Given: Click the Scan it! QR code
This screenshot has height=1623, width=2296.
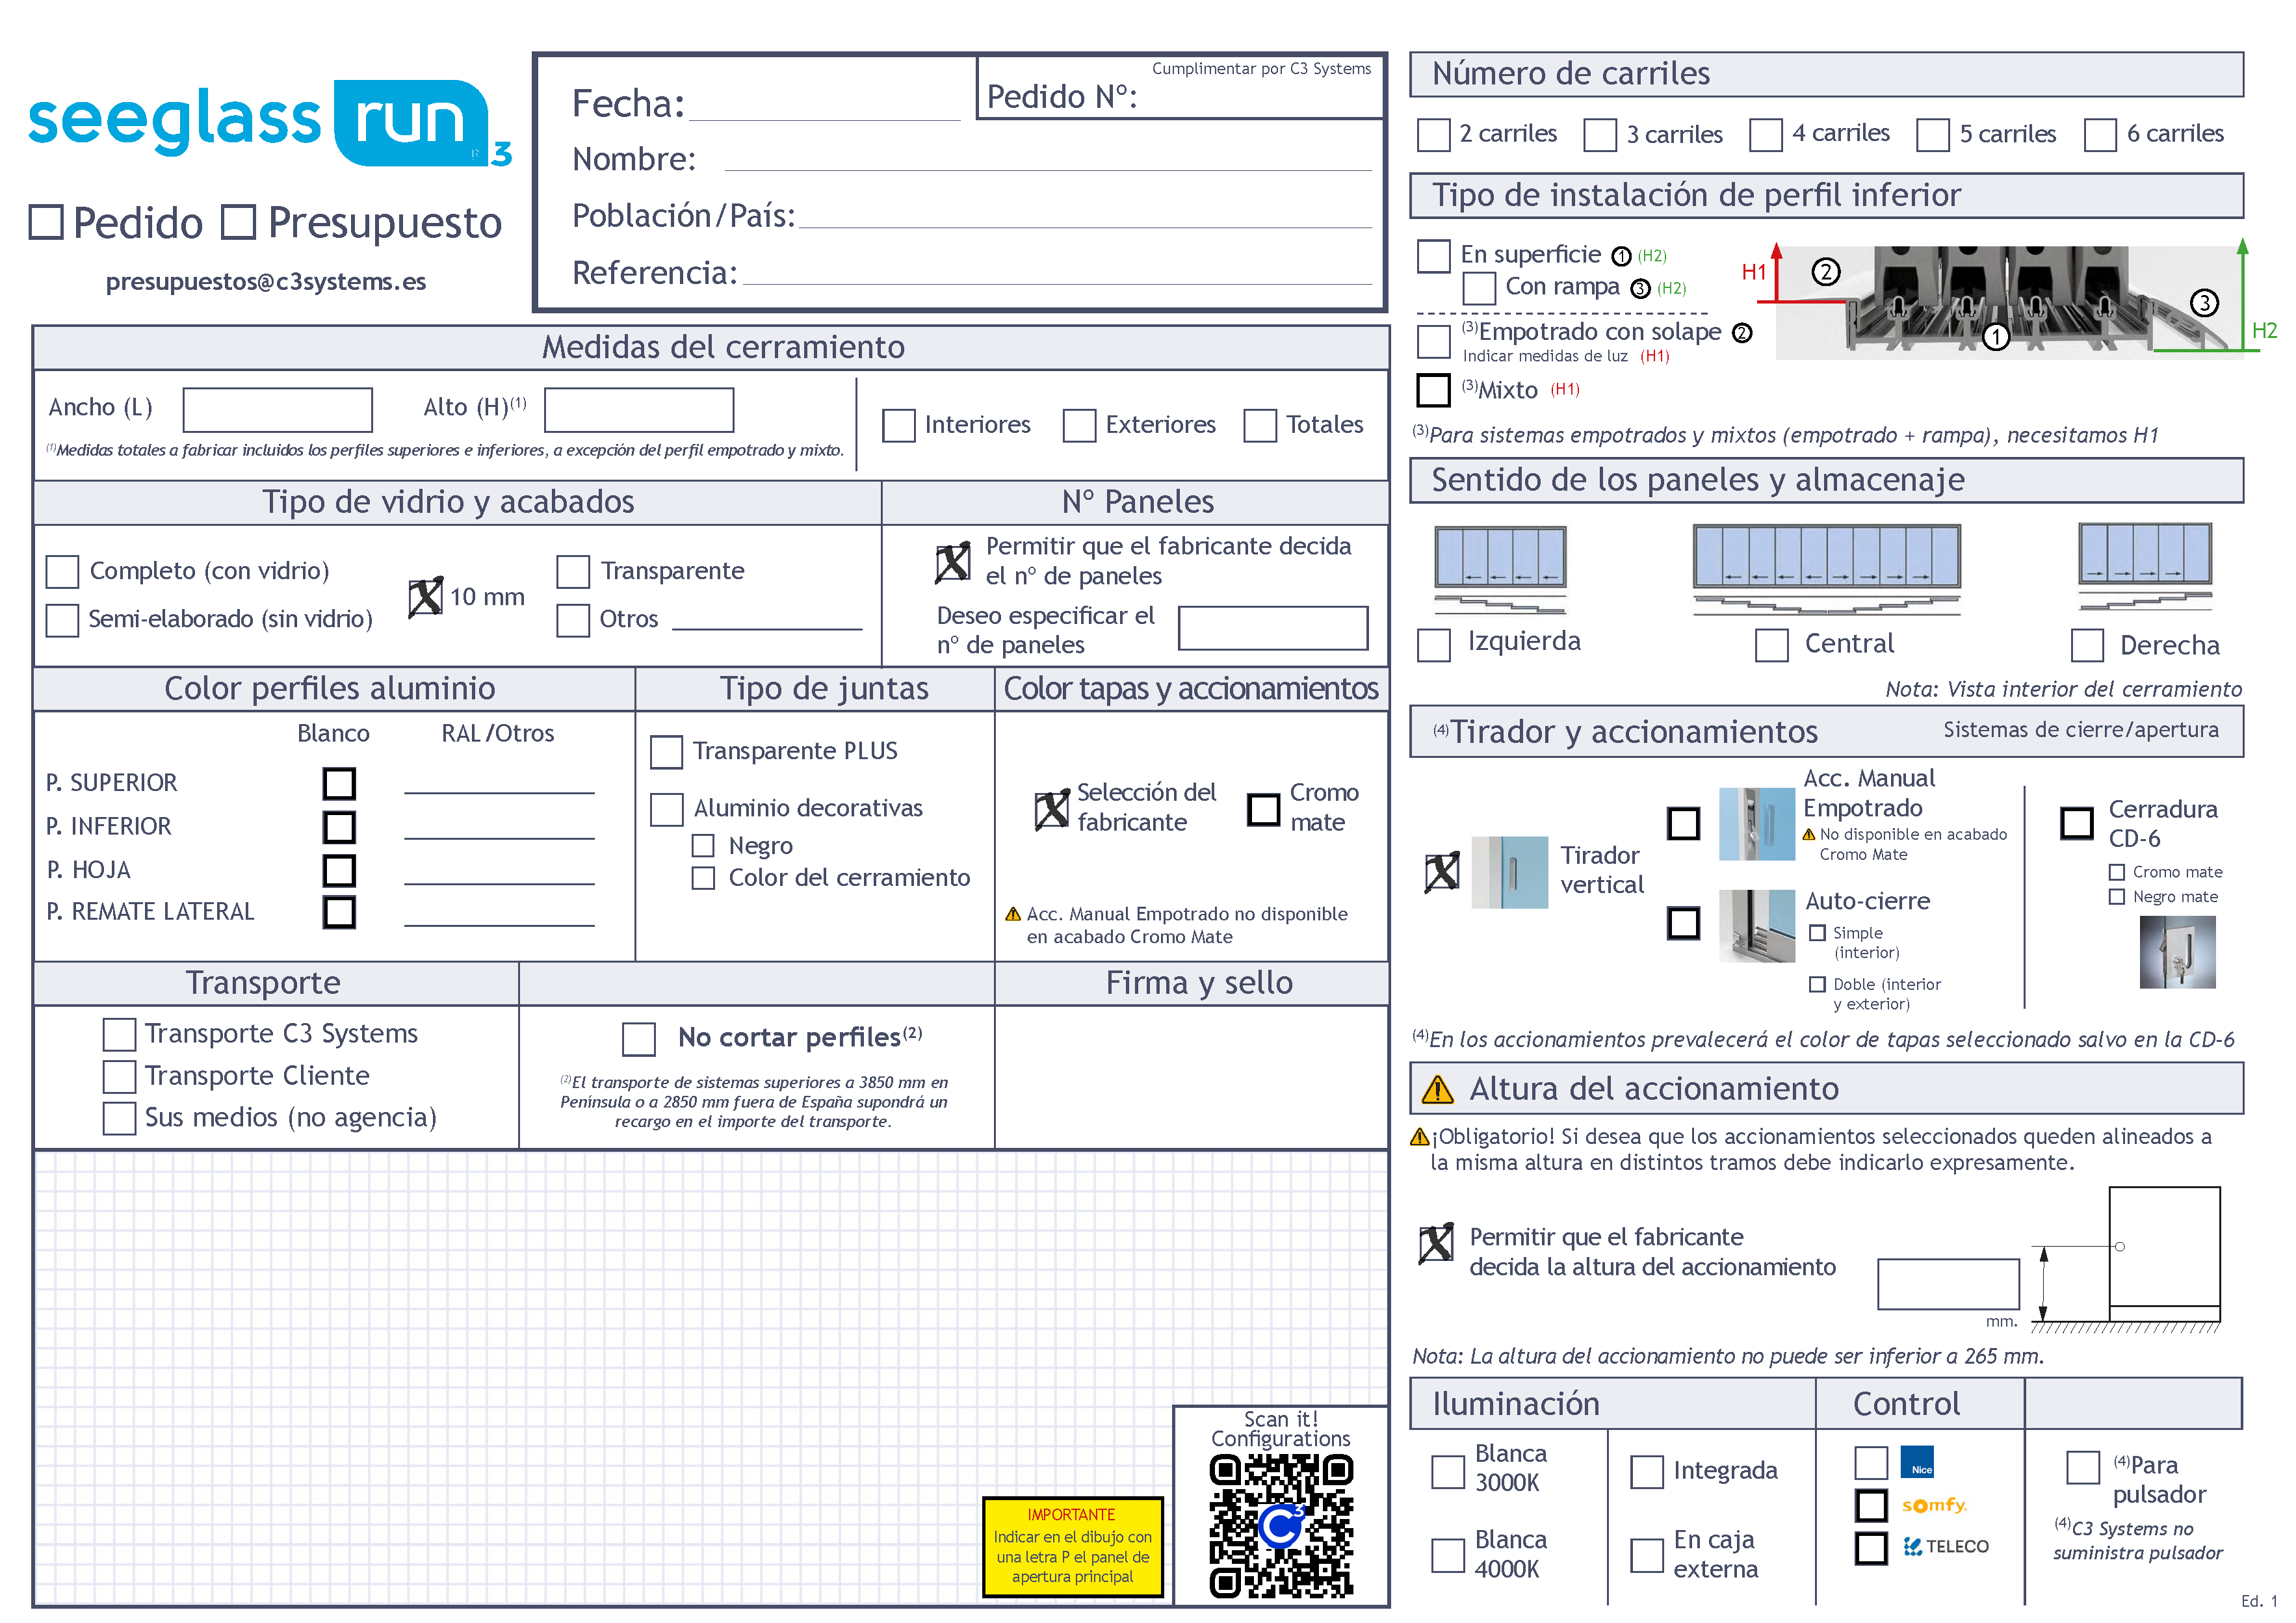Looking at the screenshot, I should click(x=1281, y=1526).
